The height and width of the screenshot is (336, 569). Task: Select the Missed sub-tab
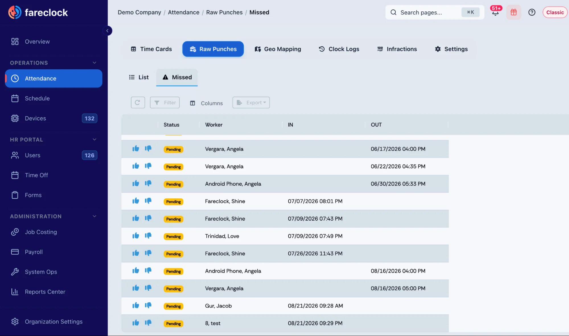(x=177, y=77)
